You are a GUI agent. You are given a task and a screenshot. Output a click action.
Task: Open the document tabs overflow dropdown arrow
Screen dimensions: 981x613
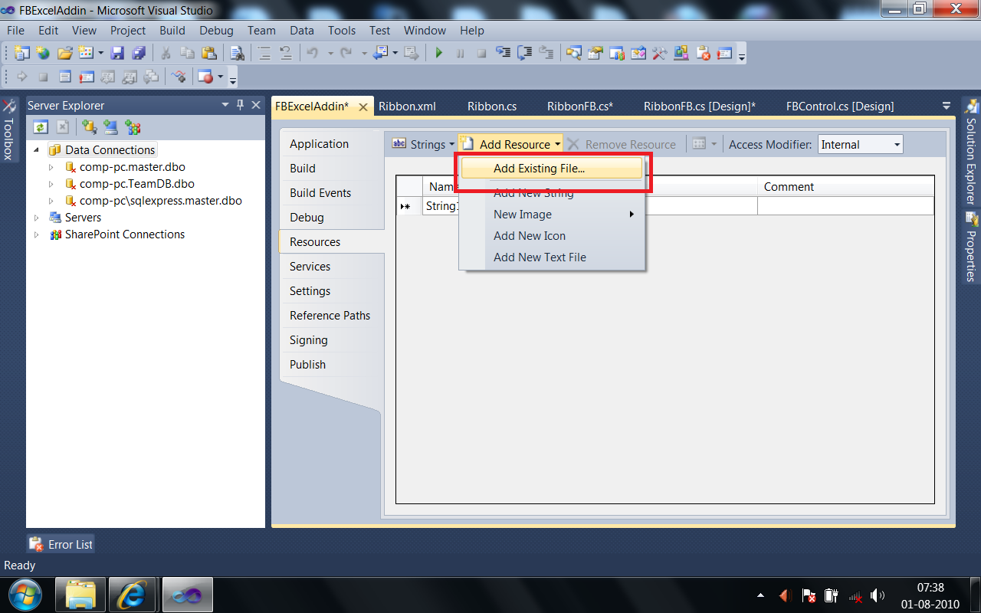click(x=946, y=106)
